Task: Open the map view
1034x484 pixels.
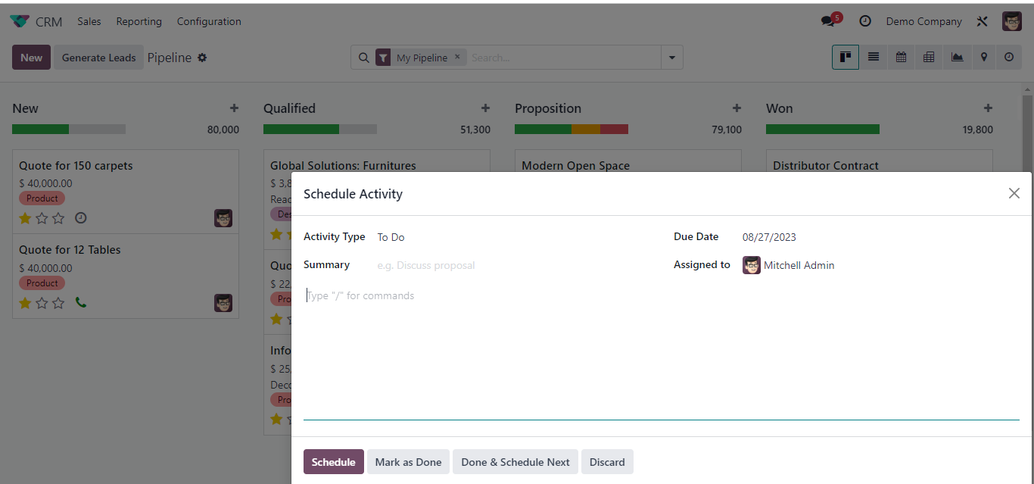Action: coord(983,57)
